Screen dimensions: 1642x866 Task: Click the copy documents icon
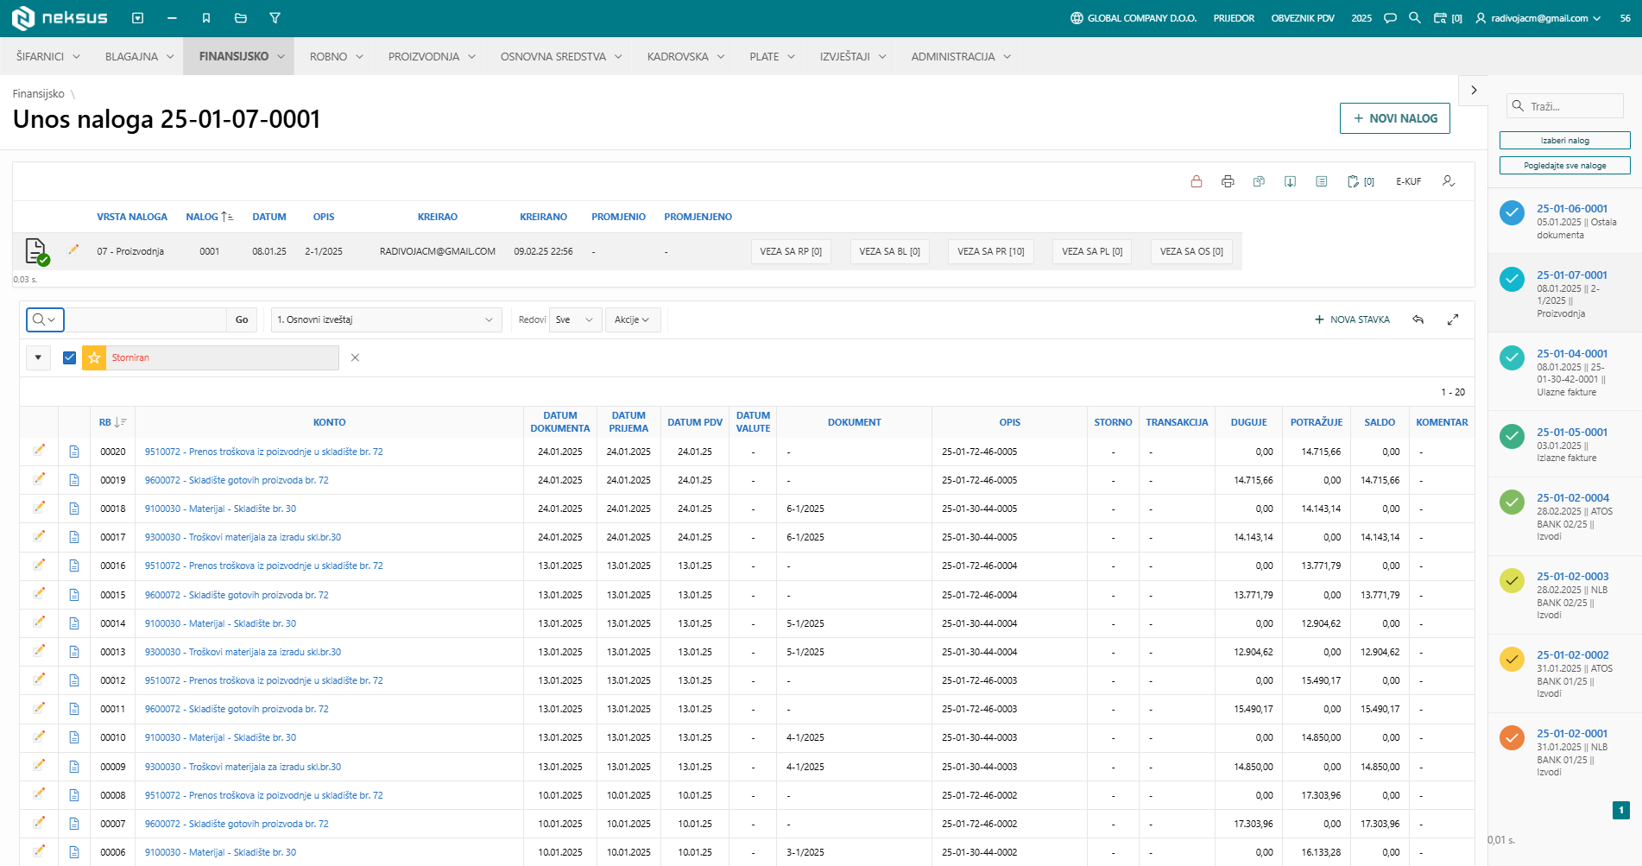1259,181
